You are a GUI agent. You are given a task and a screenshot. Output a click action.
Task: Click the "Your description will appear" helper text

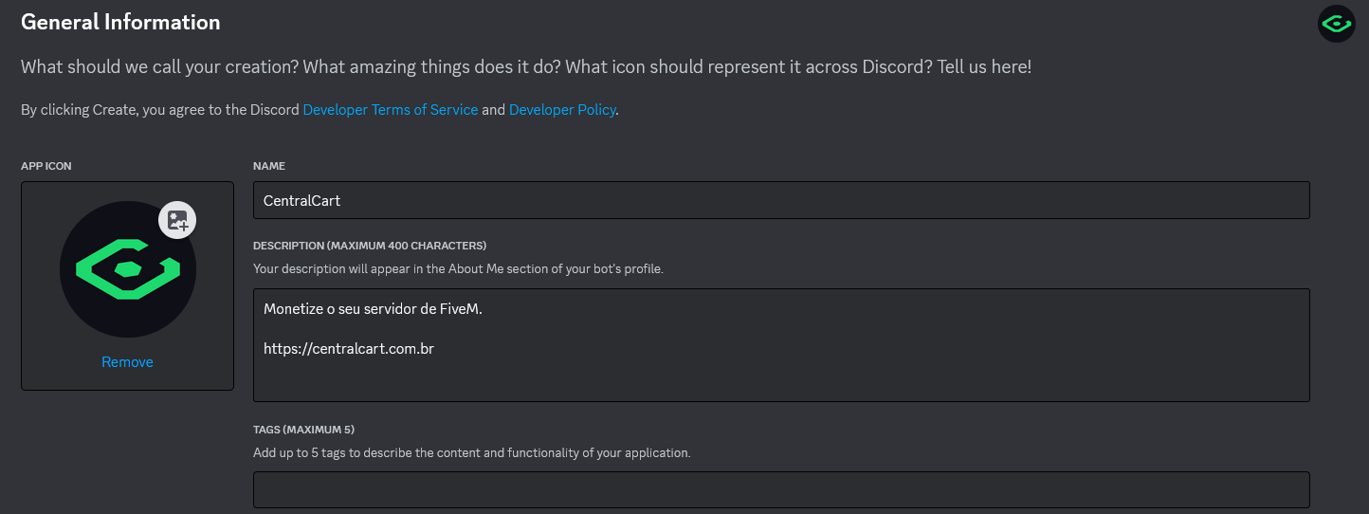[x=458, y=268]
